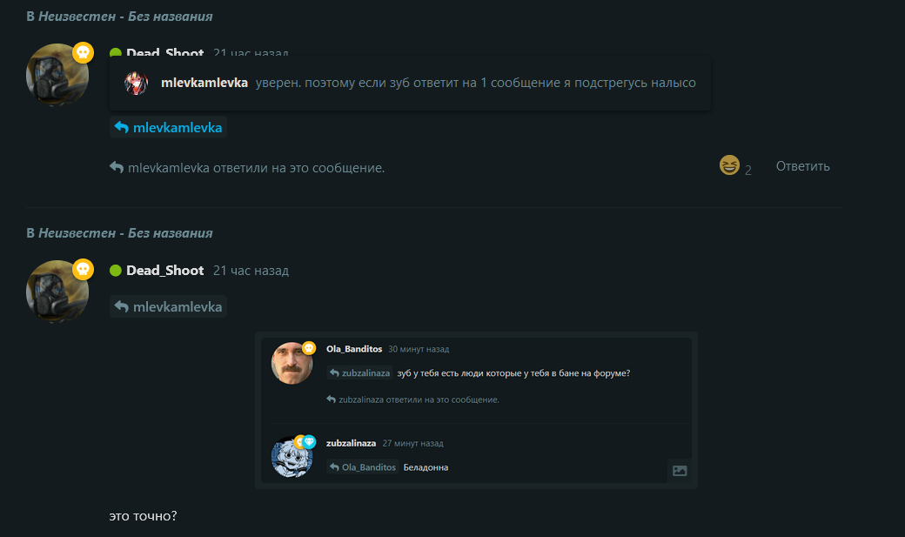Image resolution: width=905 pixels, height=537 pixels.
Task: Open the blue mlevkamlevka reply tag
Action: pos(168,127)
